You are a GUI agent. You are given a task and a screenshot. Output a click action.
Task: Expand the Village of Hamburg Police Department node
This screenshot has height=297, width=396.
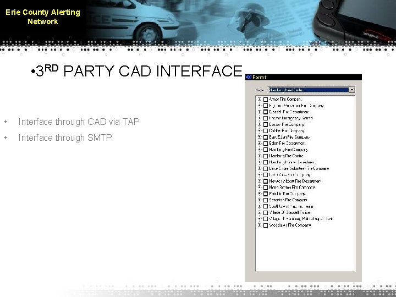click(x=259, y=219)
